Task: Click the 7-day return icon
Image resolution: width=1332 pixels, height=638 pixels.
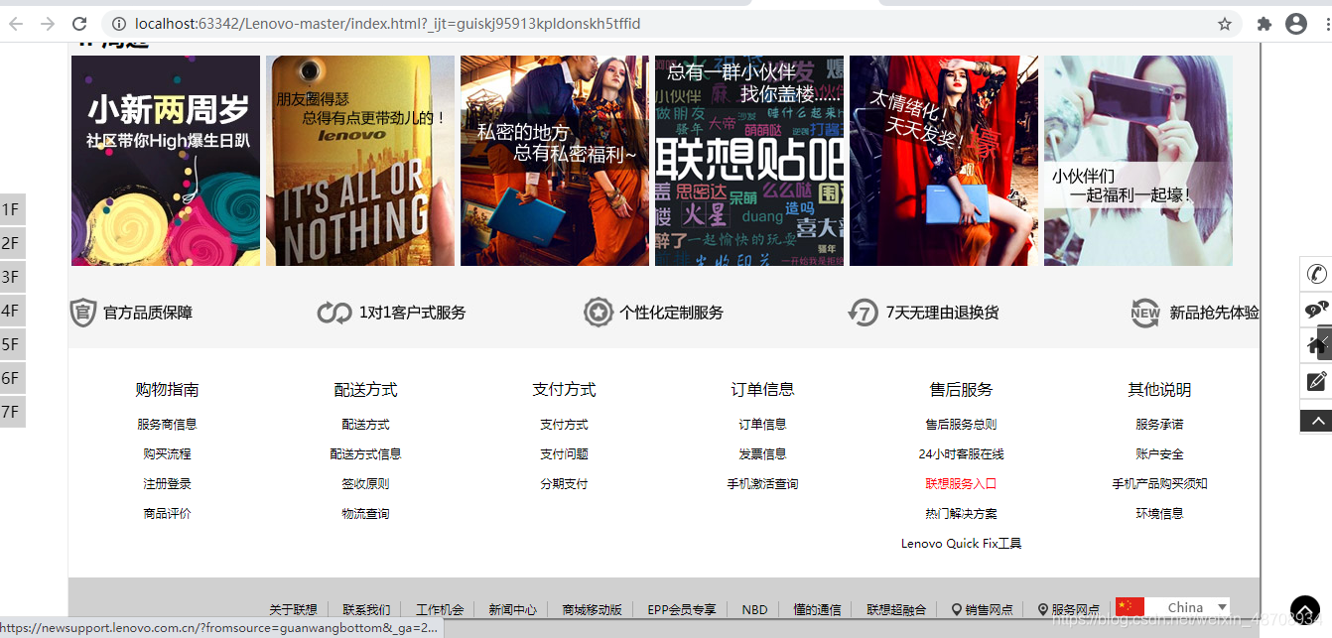Action: click(x=864, y=313)
